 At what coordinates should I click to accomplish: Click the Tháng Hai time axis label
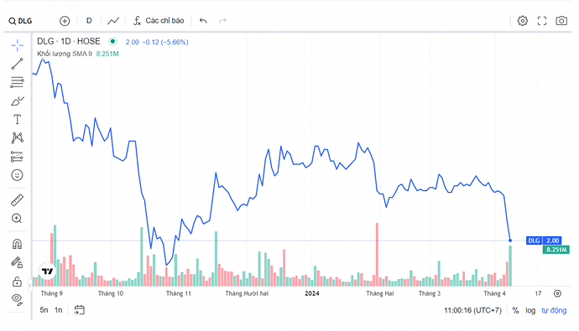[380, 293]
